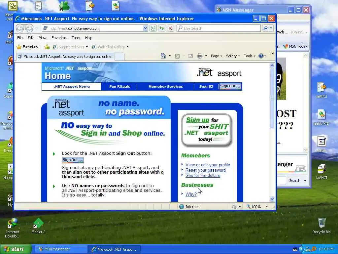Click the Add to Favorites Bar star icon

[x=47, y=47]
